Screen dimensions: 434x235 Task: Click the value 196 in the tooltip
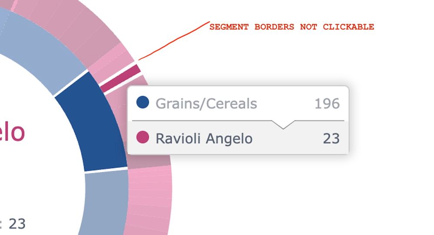click(327, 104)
